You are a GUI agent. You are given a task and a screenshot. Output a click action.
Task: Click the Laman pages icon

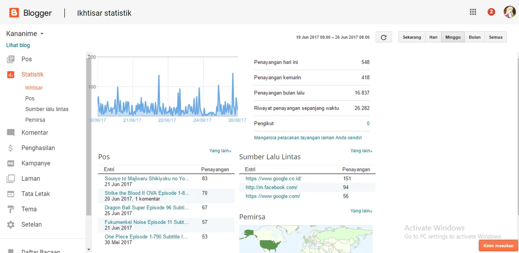click(x=11, y=179)
